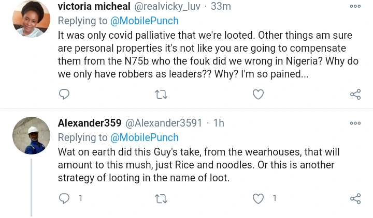The image size is (373, 218).
Task: Open the 1h timestamp of Alexander359's tweet
Action: (219, 123)
